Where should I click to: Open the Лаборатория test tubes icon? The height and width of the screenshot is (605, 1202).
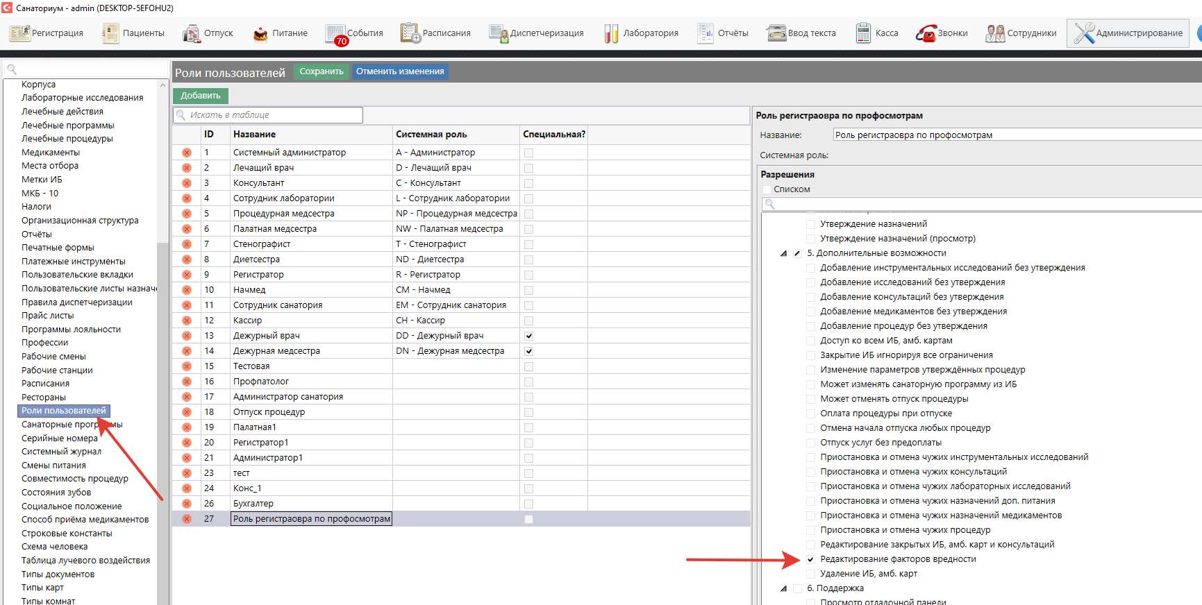point(611,33)
